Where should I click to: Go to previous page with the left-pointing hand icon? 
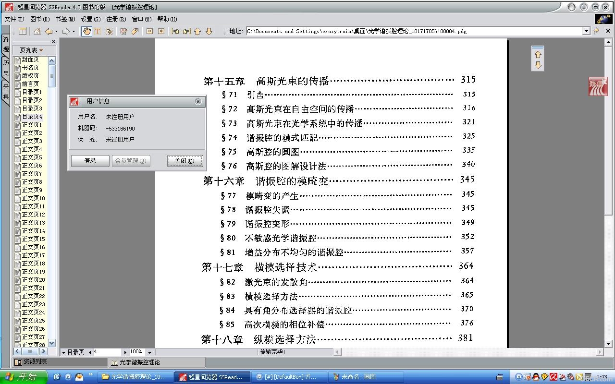[175, 31]
